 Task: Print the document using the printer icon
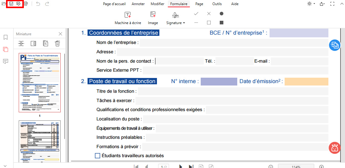26,4
